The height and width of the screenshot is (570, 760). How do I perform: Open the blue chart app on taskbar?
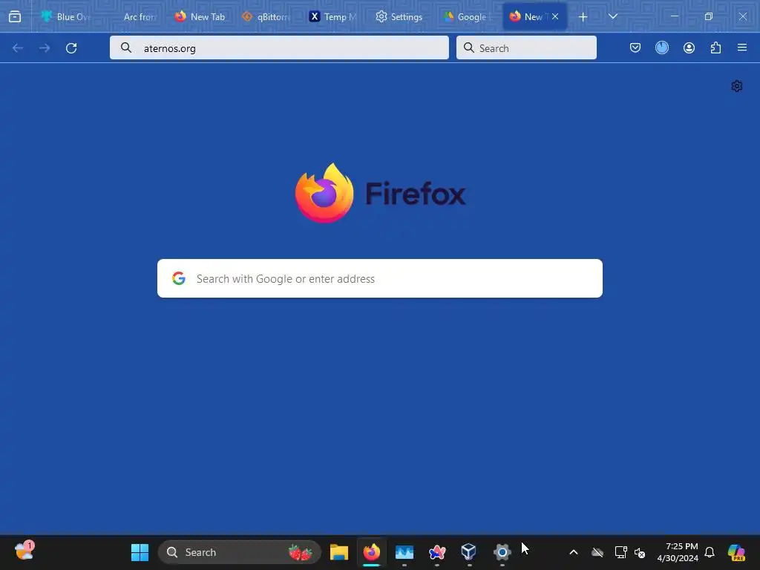[404, 552]
